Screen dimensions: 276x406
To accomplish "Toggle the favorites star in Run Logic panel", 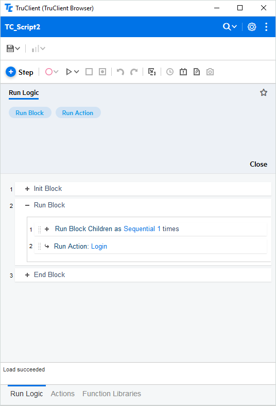I will pyautogui.click(x=264, y=92).
